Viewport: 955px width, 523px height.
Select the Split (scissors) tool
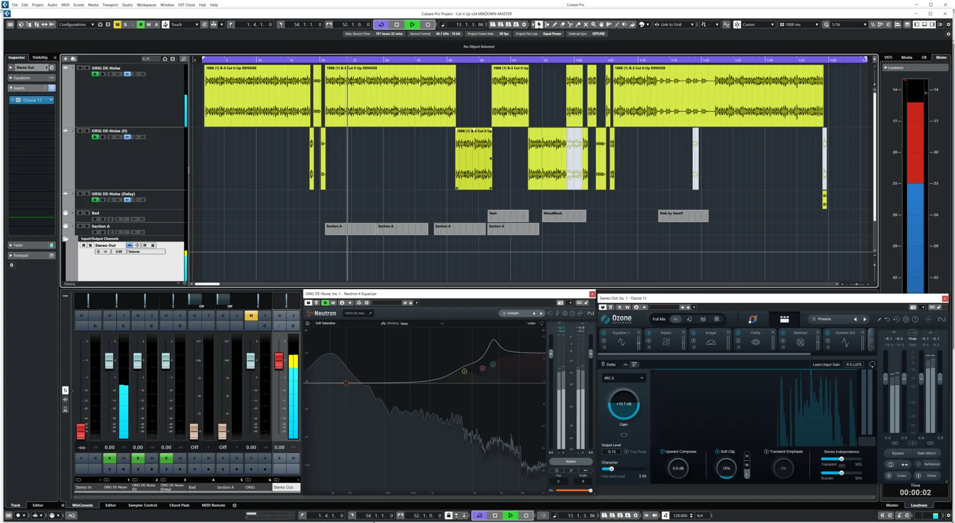coord(570,24)
